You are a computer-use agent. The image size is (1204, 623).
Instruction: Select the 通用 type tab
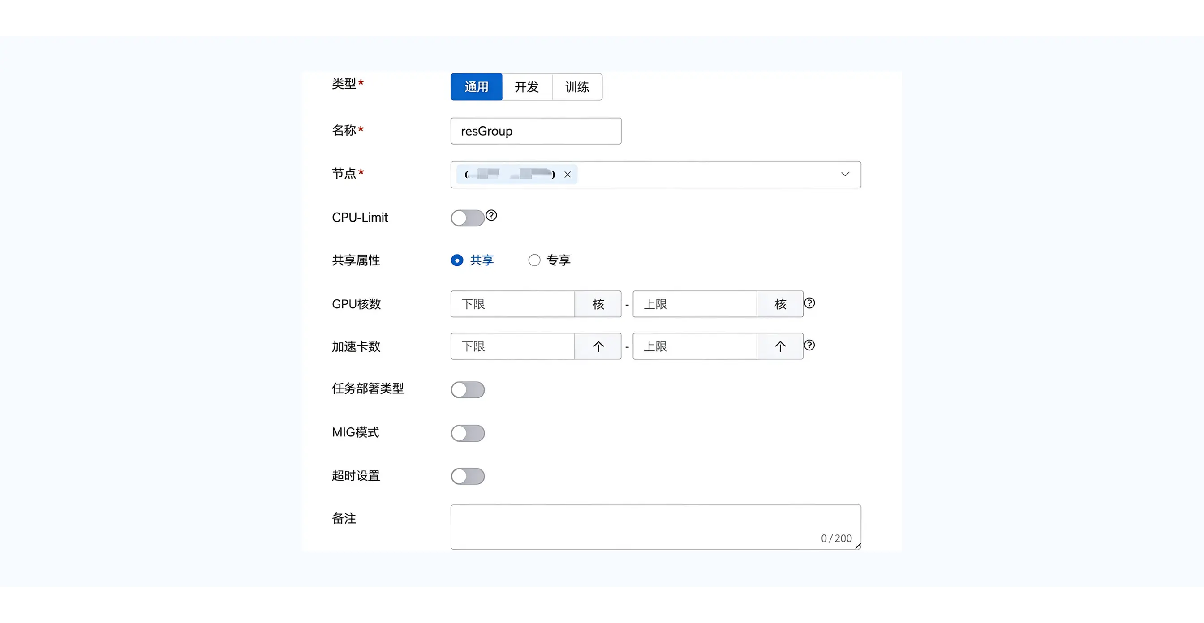[476, 87]
